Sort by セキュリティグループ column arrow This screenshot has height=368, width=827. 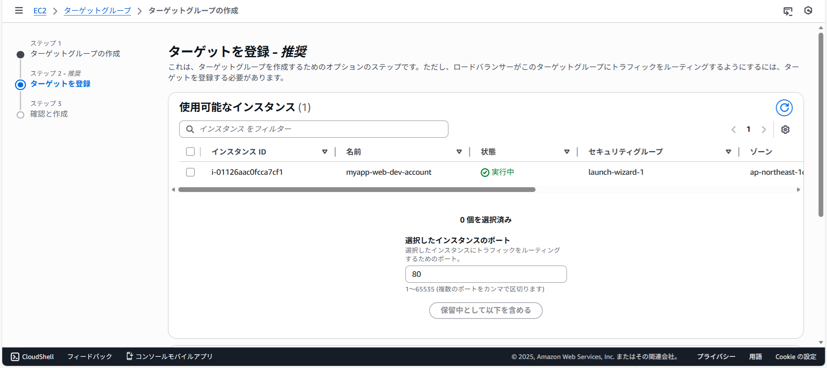tap(728, 152)
